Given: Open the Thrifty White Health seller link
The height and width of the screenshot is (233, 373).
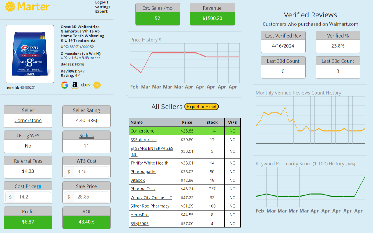Looking at the screenshot, I should (149, 163).
